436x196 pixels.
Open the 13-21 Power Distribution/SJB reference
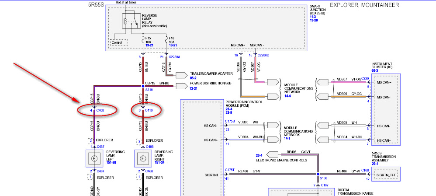coord(194,88)
